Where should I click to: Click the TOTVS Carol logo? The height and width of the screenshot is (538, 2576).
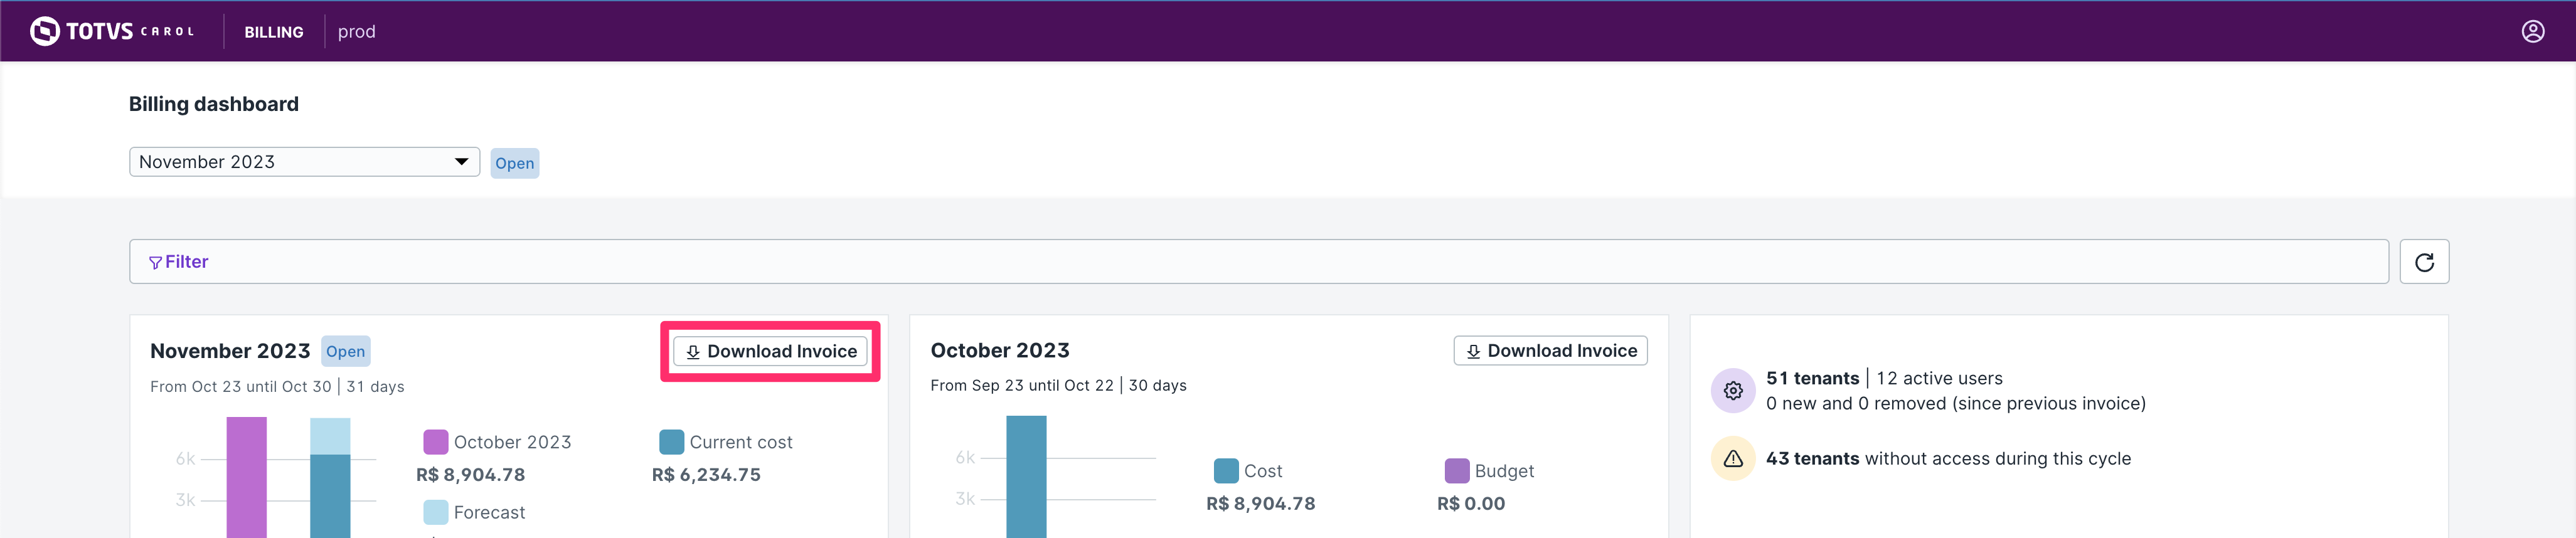[x=112, y=32]
